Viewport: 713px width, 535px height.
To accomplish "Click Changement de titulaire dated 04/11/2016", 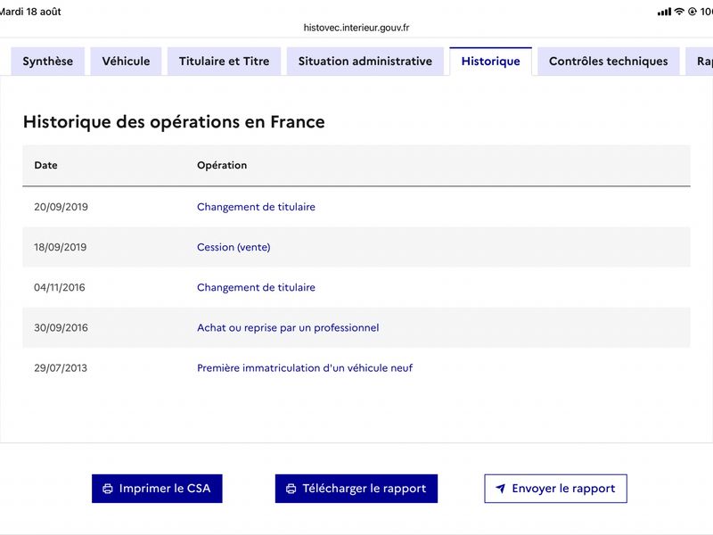I will [x=256, y=287].
